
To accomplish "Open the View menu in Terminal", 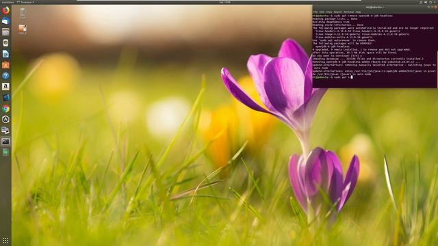I will [x=329, y=12].
